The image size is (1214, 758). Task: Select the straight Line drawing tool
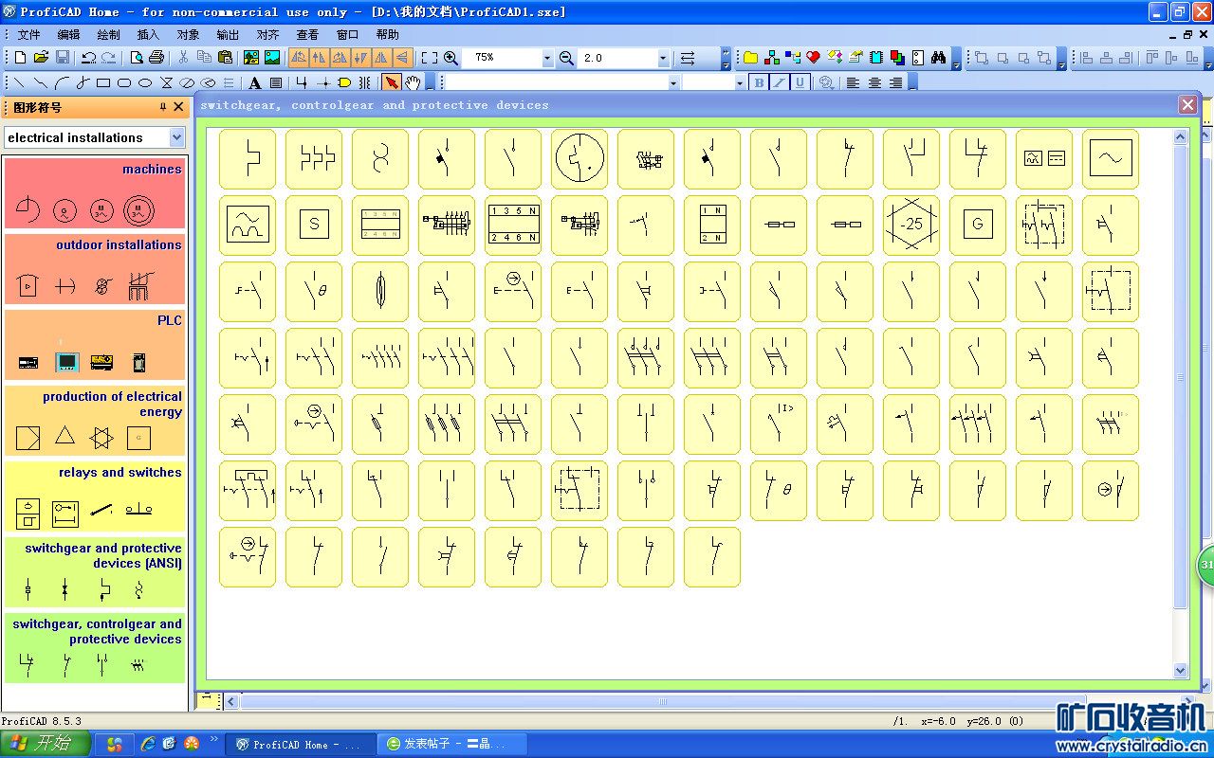[19, 82]
